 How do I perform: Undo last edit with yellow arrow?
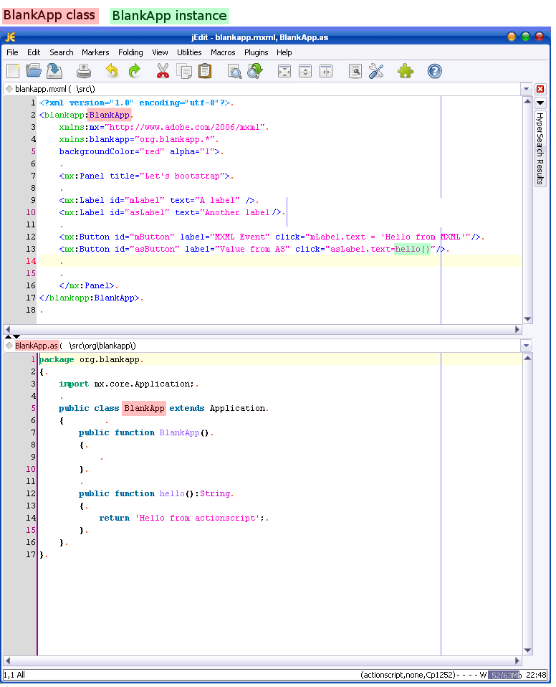pos(112,71)
